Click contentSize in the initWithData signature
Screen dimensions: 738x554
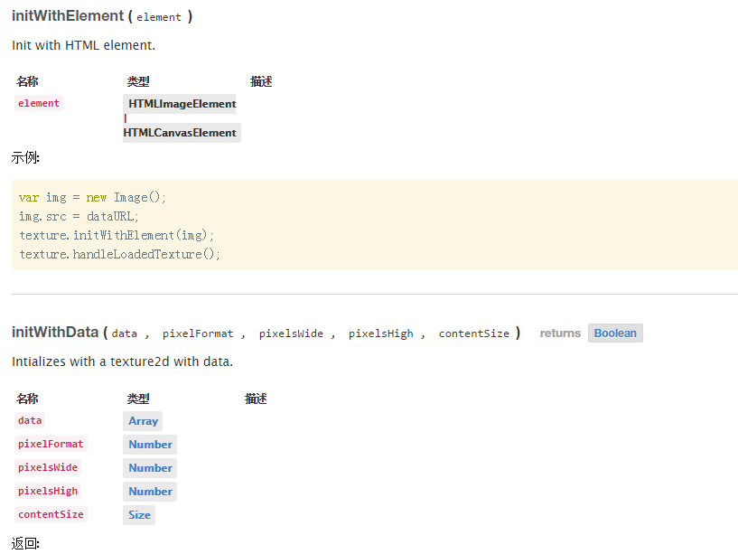473,333
